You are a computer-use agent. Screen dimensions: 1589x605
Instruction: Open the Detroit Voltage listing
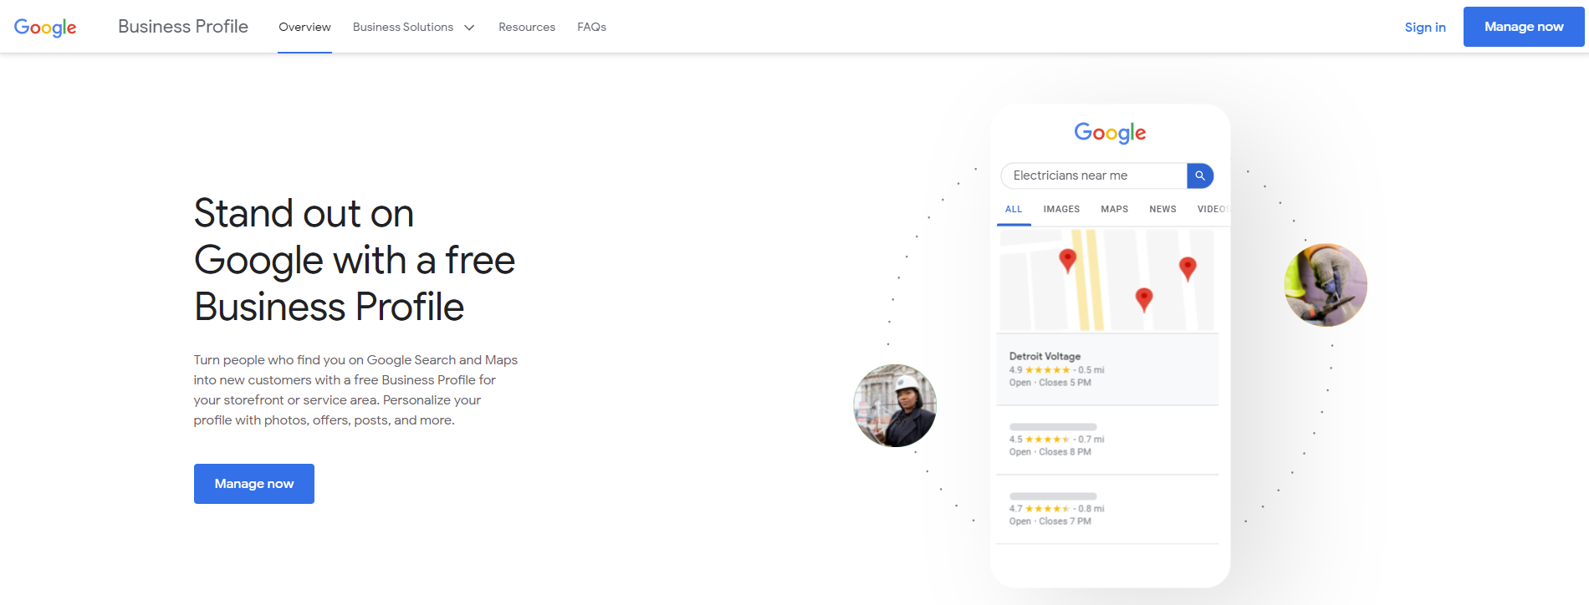1107,369
